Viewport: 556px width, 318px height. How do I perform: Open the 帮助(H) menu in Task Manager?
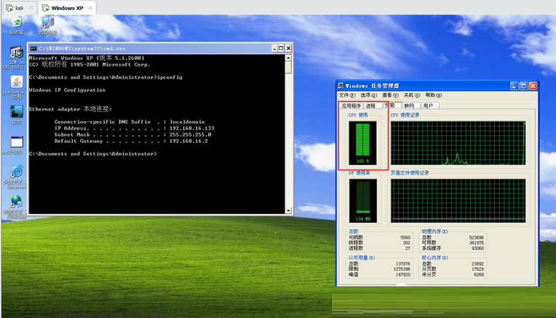click(433, 95)
